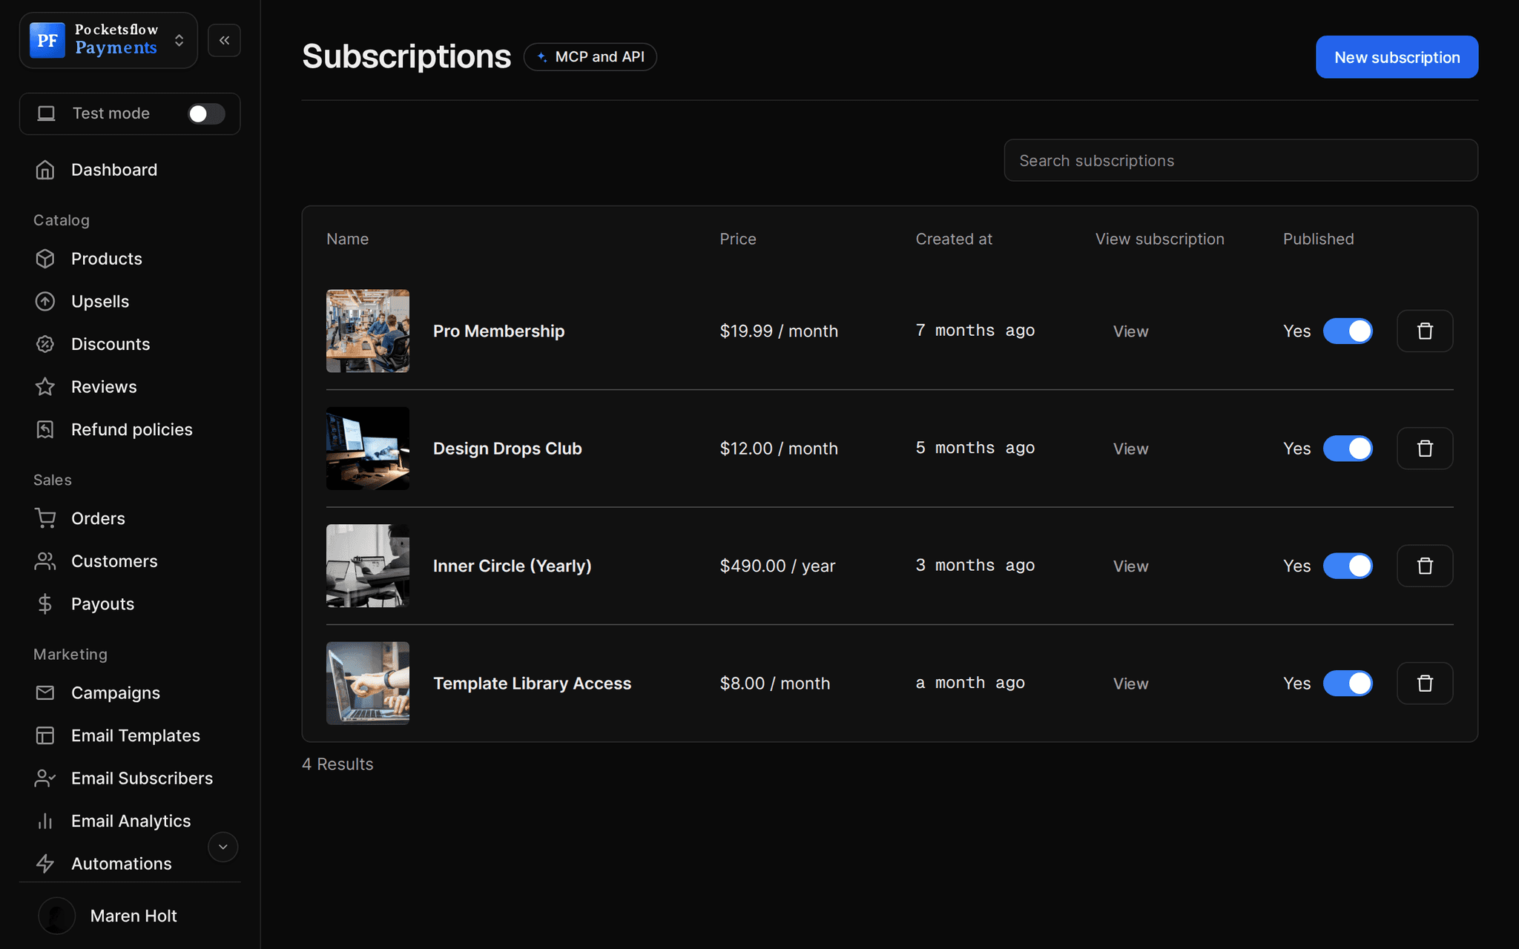The height and width of the screenshot is (949, 1519).
Task: View the Pro Membership subscription
Action: point(1130,331)
